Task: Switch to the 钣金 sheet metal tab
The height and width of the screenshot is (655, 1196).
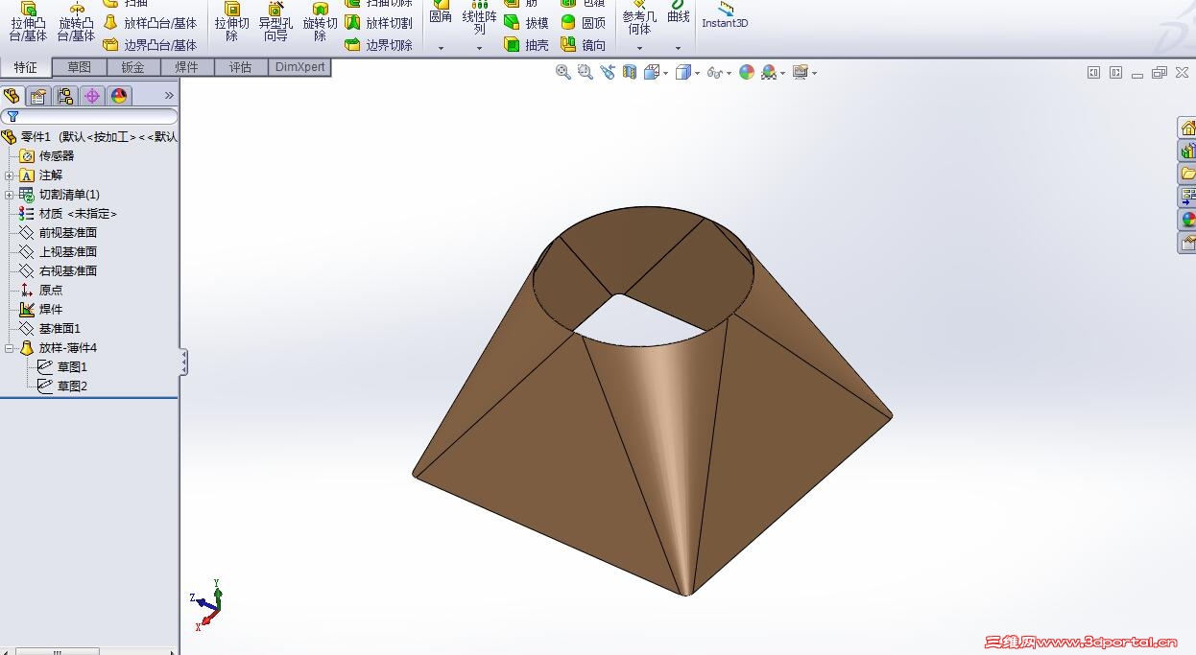Action: tap(132, 67)
